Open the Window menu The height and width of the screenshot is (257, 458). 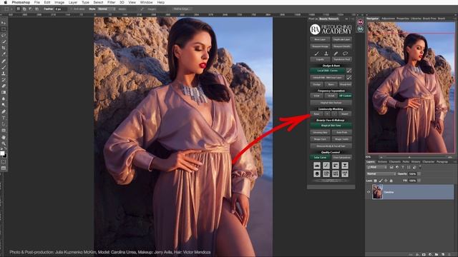point(146,2)
